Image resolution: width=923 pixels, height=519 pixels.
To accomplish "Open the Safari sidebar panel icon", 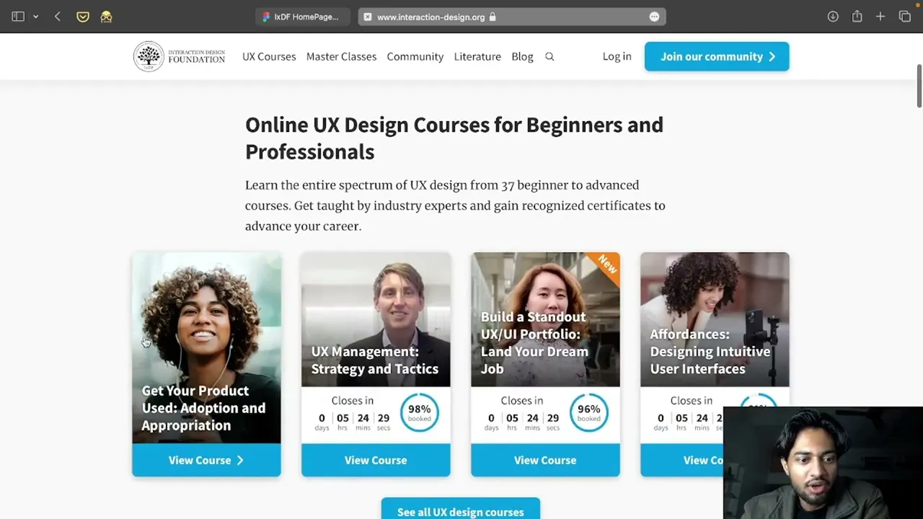I will (18, 17).
